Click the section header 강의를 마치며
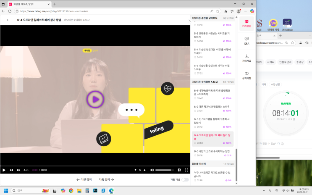312x195 pixels. point(212,164)
